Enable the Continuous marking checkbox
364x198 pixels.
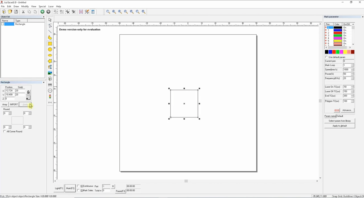[x=78, y=186]
